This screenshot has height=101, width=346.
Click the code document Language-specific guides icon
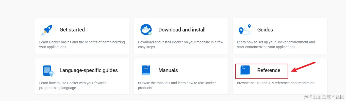[48, 71]
